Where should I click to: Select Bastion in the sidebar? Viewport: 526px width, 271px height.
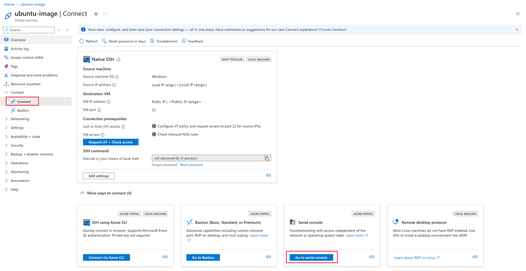coord(23,110)
